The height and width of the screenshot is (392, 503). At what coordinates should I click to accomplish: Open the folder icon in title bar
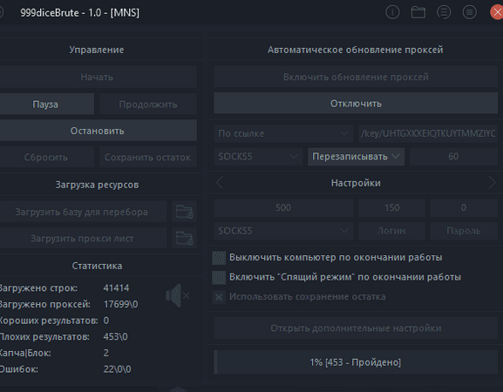coord(418,12)
